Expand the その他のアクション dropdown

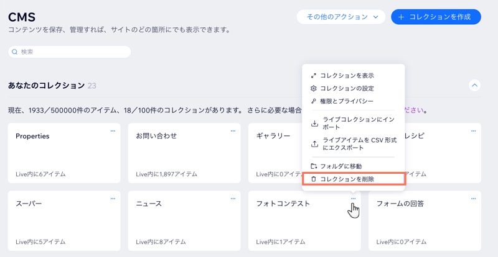[x=341, y=17]
